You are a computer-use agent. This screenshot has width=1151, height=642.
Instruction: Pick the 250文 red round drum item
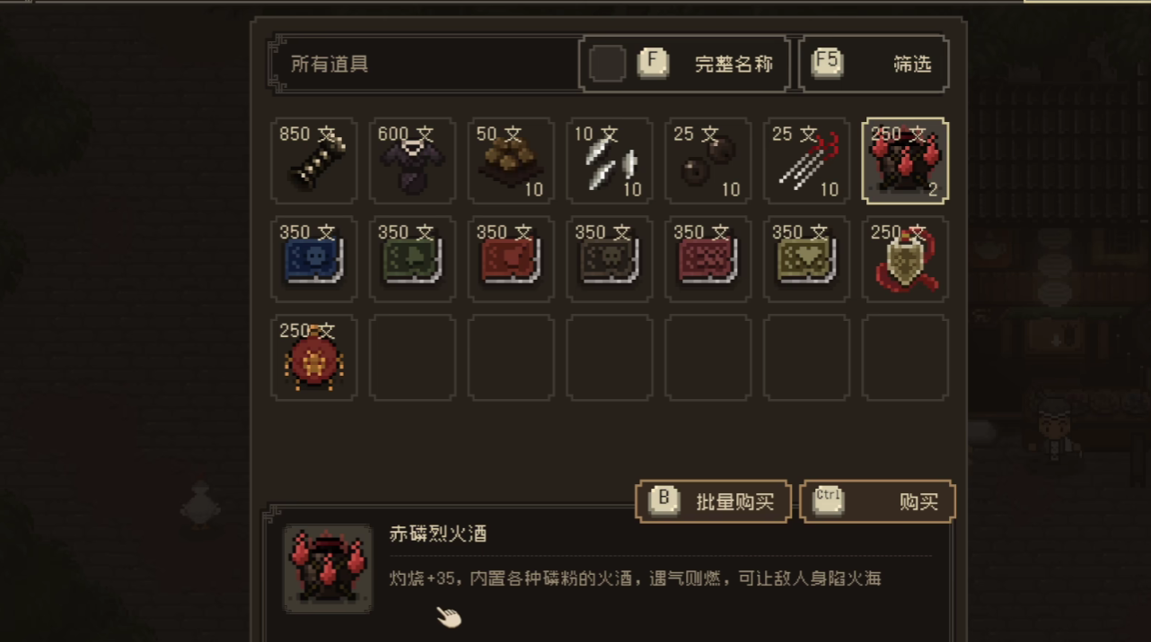click(314, 358)
